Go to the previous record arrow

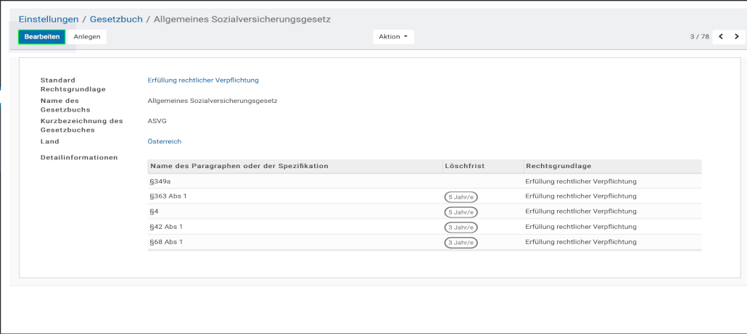[x=721, y=36]
